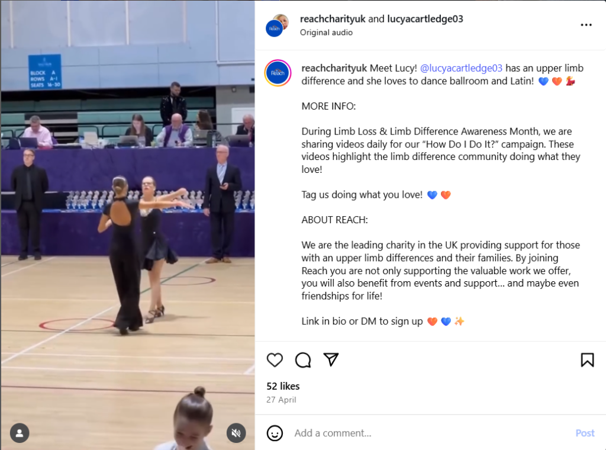Open reachcharityuk profile from header
The image size is (606, 450).
(x=333, y=19)
